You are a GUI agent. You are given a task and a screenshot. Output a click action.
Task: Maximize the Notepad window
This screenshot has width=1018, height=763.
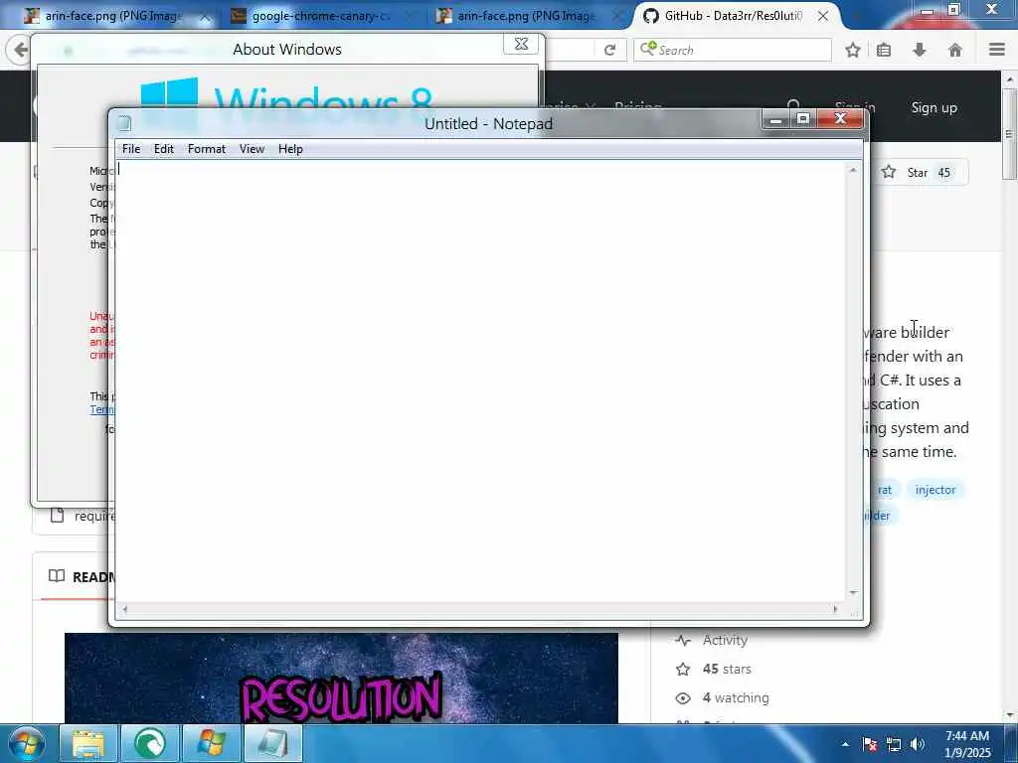coord(803,119)
